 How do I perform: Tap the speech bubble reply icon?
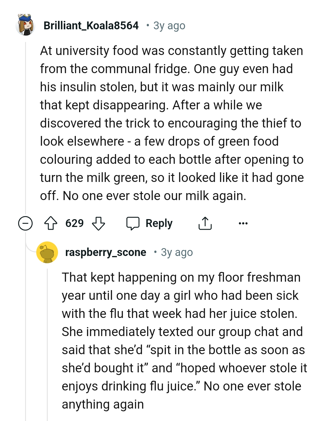click(x=133, y=223)
